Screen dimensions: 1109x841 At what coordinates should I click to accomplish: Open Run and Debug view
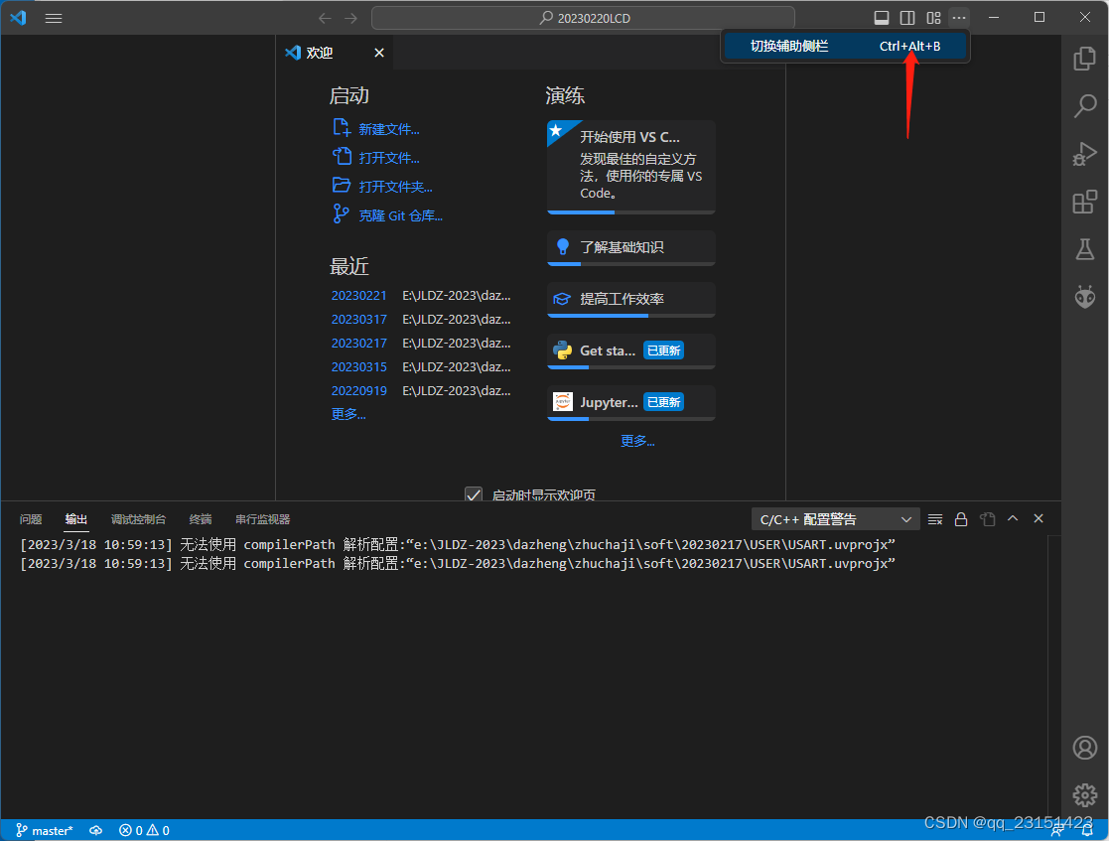click(x=1084, y=154)
